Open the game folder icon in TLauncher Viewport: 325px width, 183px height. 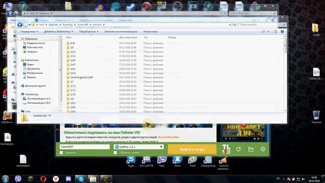251,149
